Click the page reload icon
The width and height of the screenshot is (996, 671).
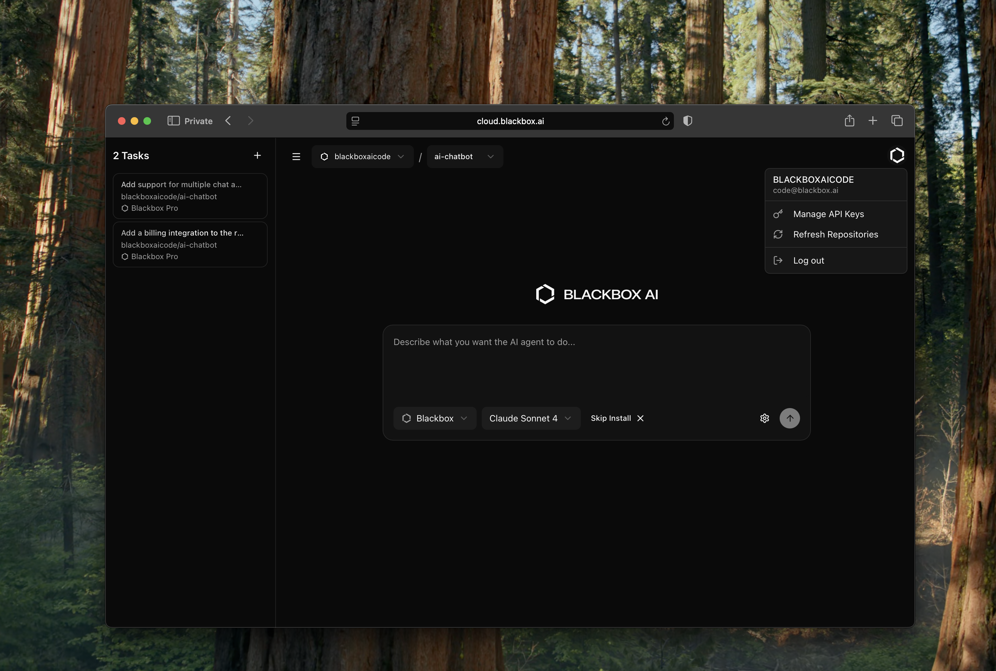tap(665, 121)
